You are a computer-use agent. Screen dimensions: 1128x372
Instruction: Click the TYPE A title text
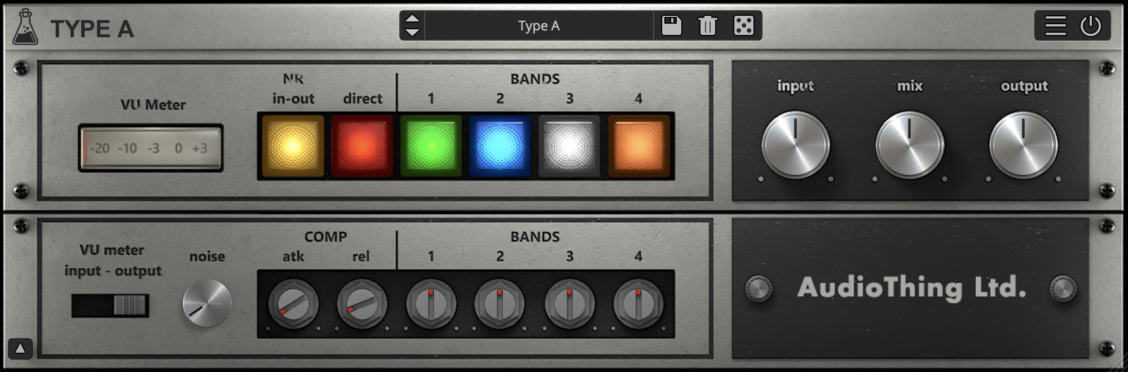(92, 29)
